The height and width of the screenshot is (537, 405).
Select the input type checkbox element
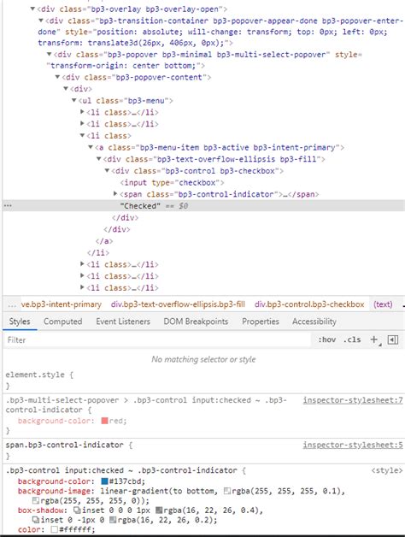coord(173,182)
